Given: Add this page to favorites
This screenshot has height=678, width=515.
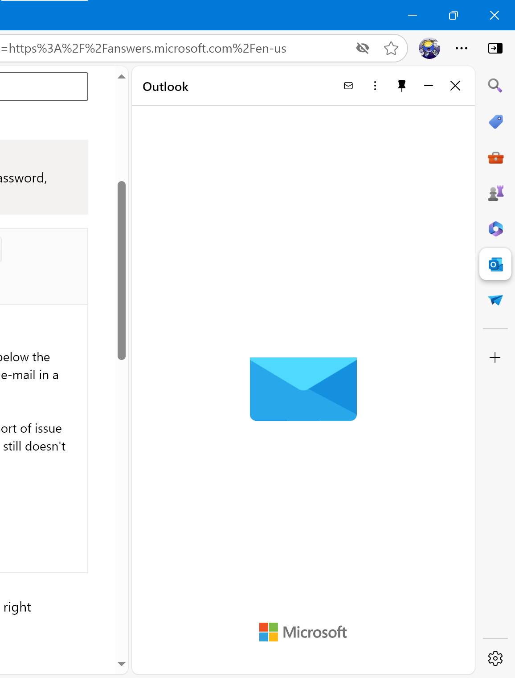Looking at the screenshot, I should [391, 48].
